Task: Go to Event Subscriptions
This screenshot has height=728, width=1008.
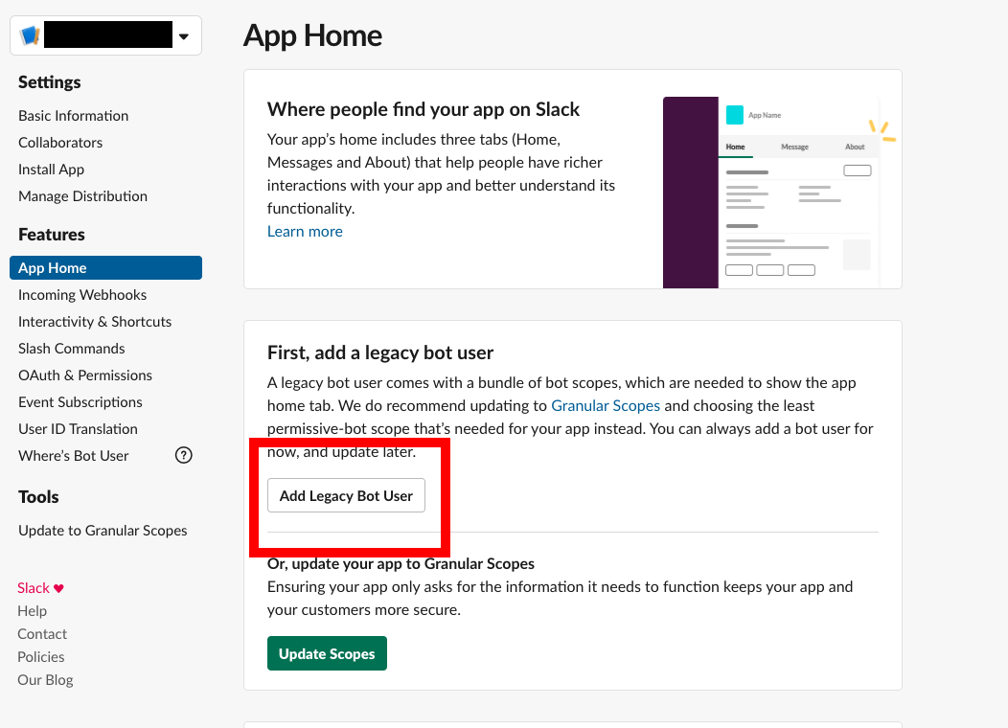Action: click(x=80, y=403)
